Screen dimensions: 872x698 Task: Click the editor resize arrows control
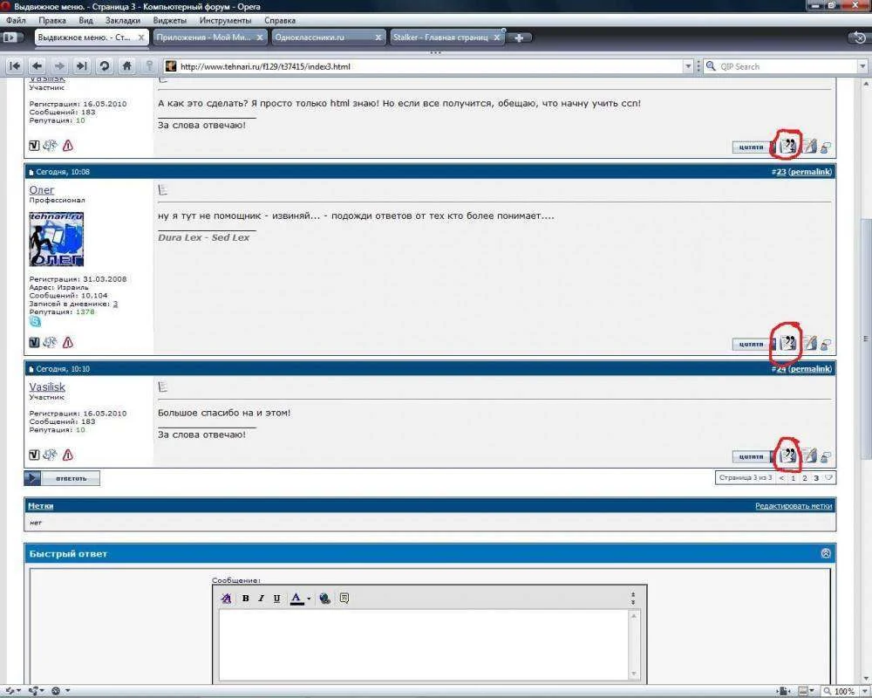[x=633, y=599]
